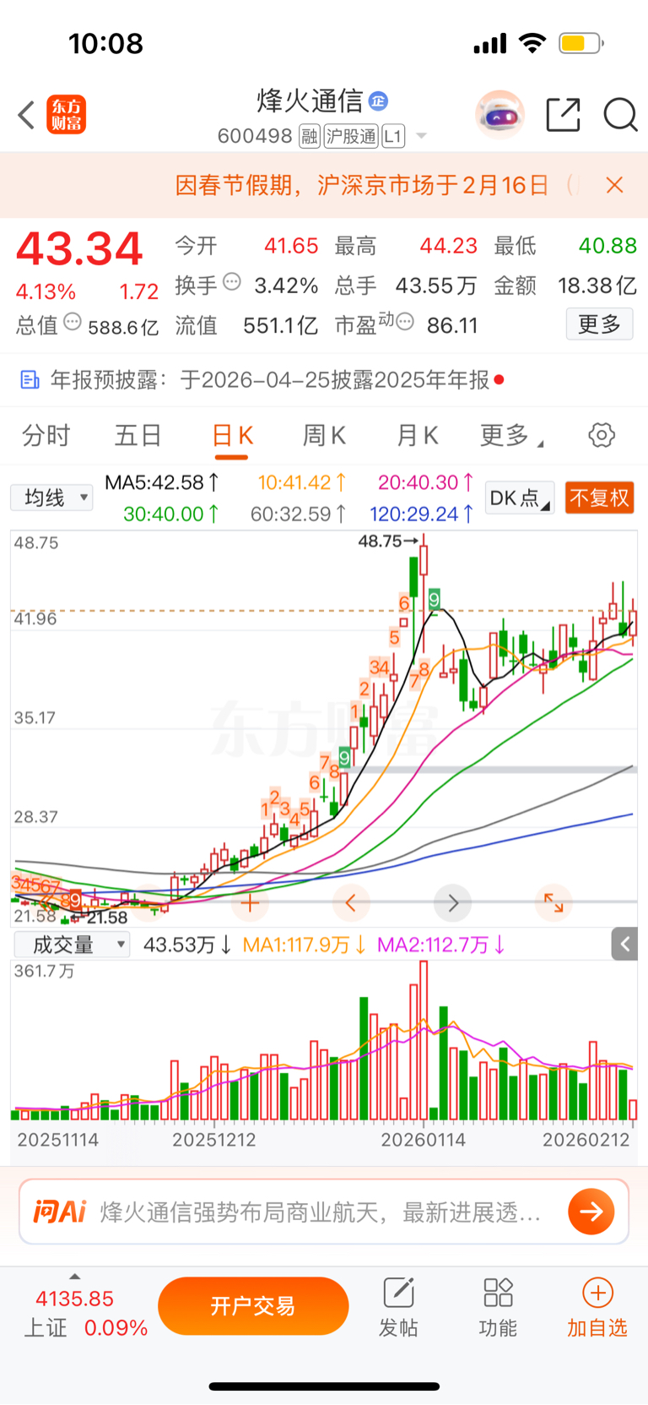Image resolution: width=648 pixels, height=1405 pixels.
Task: Select the 日K tab
Action: (x=232, y=436)
